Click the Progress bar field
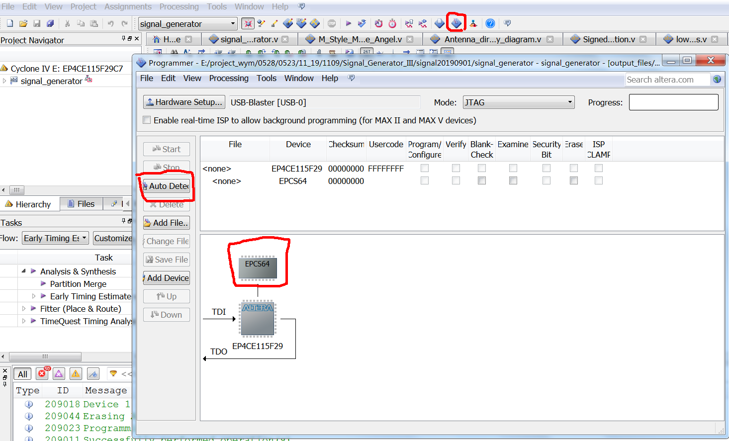The height and width of the screenshot is (441, 729). click(673, 102)
